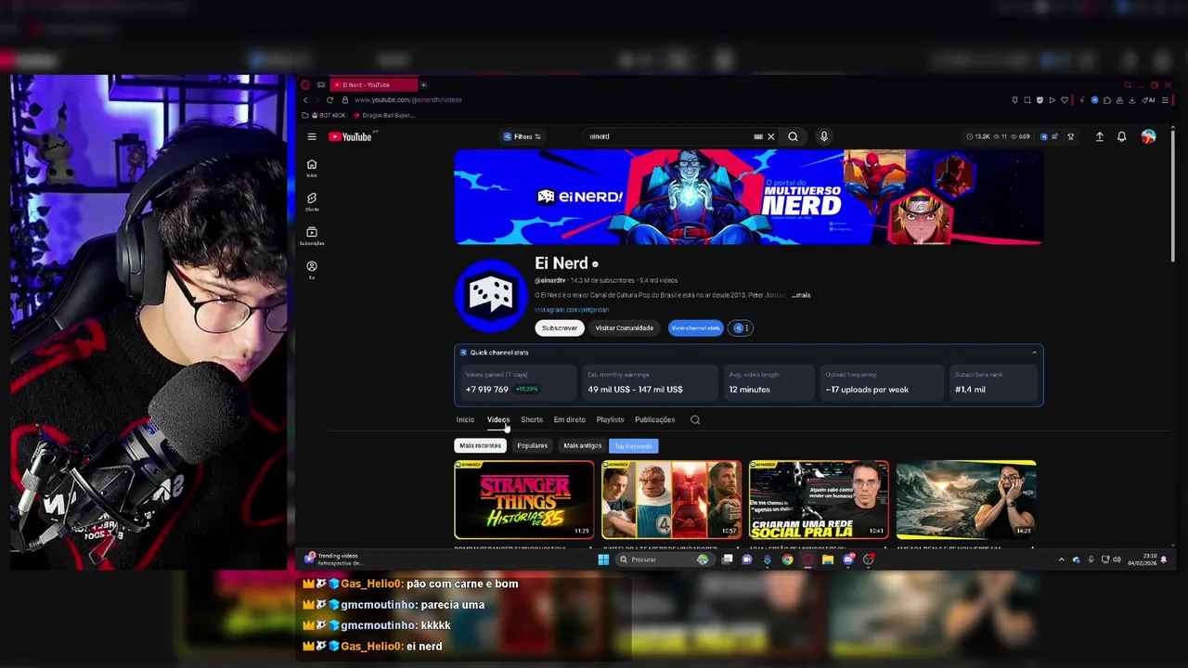Screen dimensions: 1188x668
Task: Open YouTube notifications bell
Action: click(x=1121, y=136)
